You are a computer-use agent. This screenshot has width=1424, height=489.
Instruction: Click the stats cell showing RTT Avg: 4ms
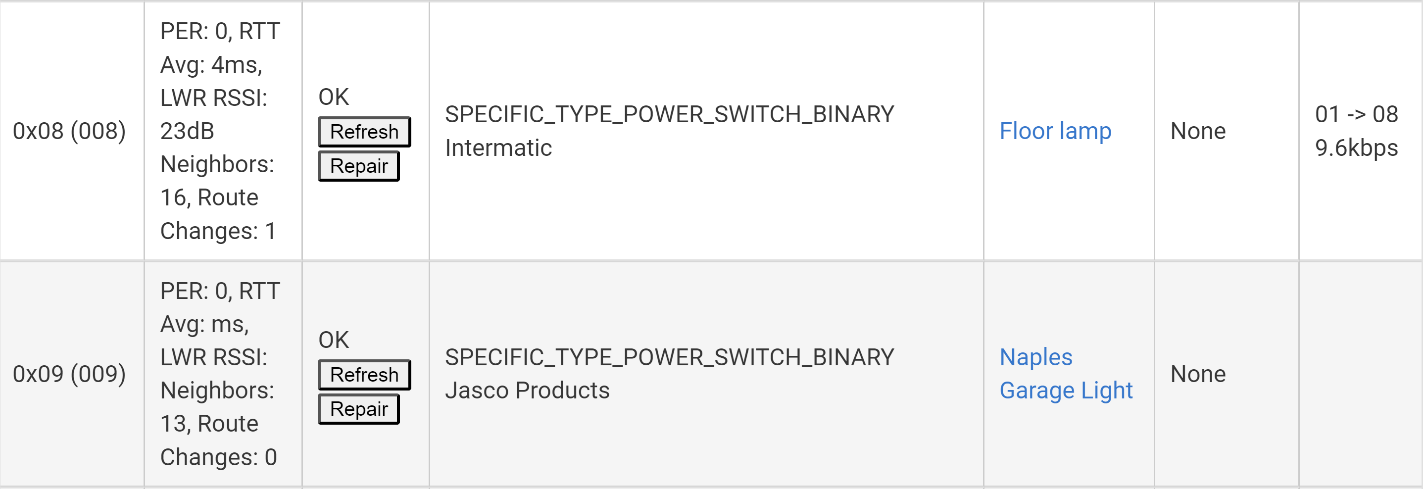(223, 131)
